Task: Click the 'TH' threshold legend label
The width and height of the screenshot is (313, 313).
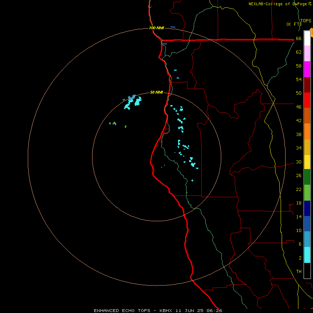Action: [x=299, y=272]
